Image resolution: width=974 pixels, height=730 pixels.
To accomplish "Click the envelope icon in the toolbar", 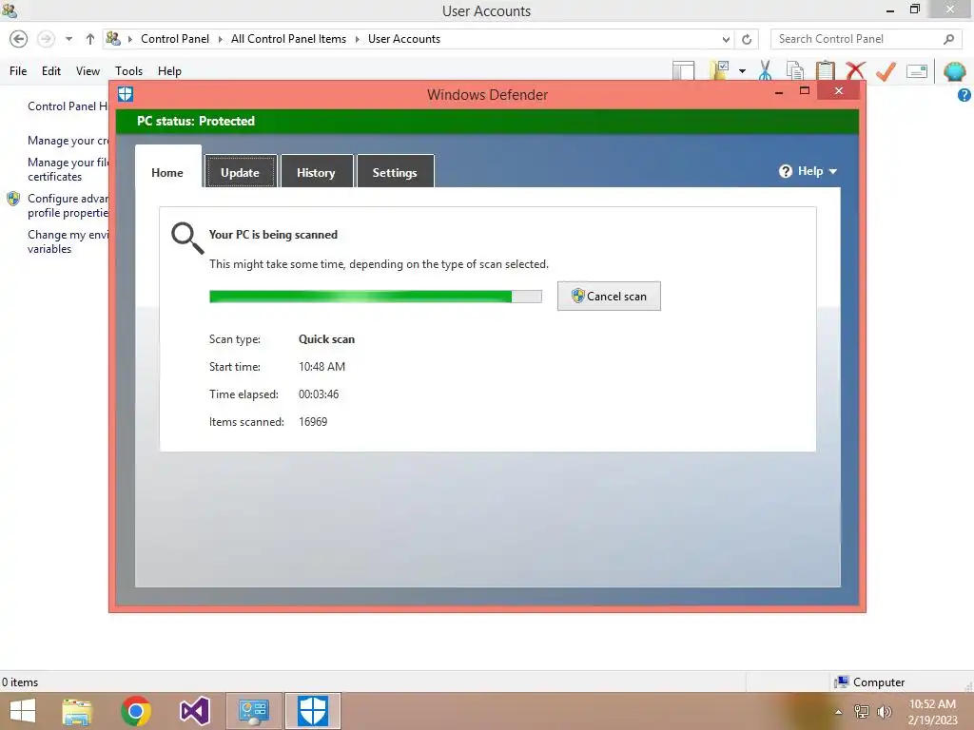I will pyautogui.click(x=917, y=71).
